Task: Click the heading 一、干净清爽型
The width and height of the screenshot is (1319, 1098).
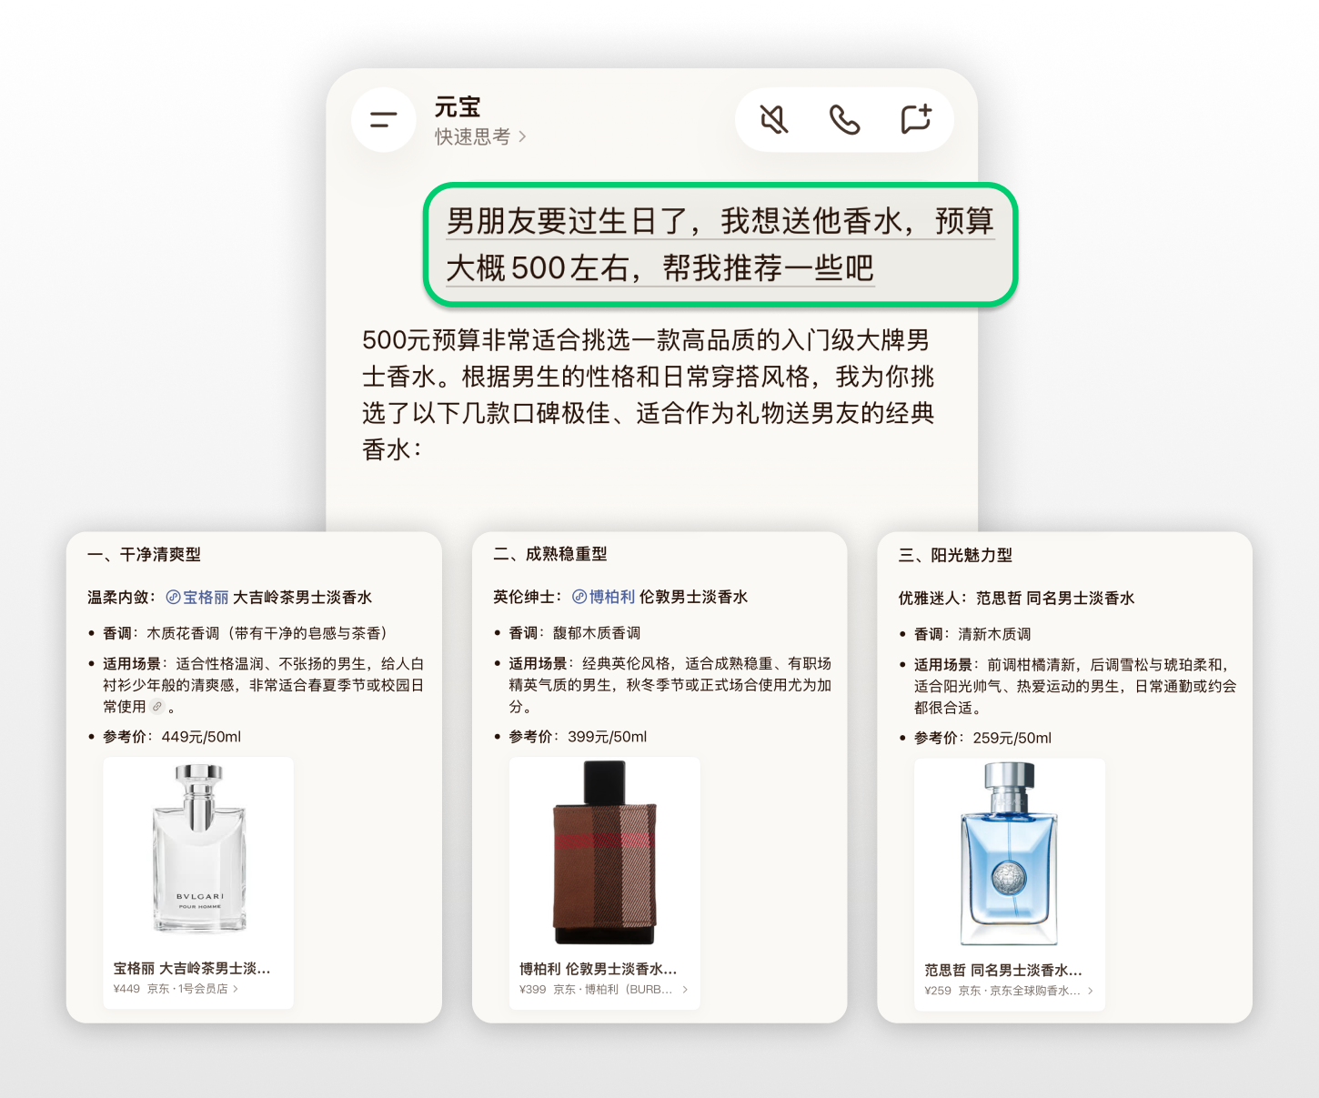Action: pyautogui.click(x=145, y=555)
